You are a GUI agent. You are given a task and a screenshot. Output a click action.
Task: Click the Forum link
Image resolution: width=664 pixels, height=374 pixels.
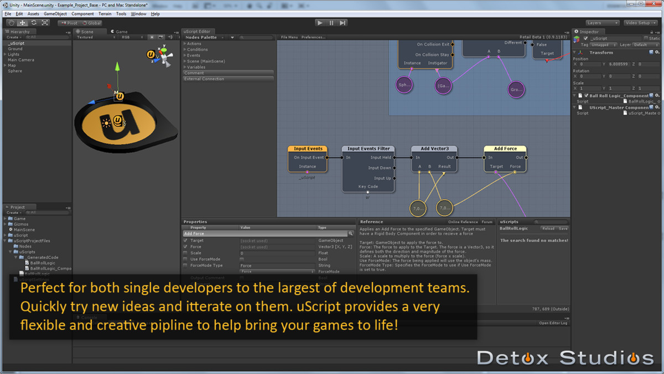(487, 222)
